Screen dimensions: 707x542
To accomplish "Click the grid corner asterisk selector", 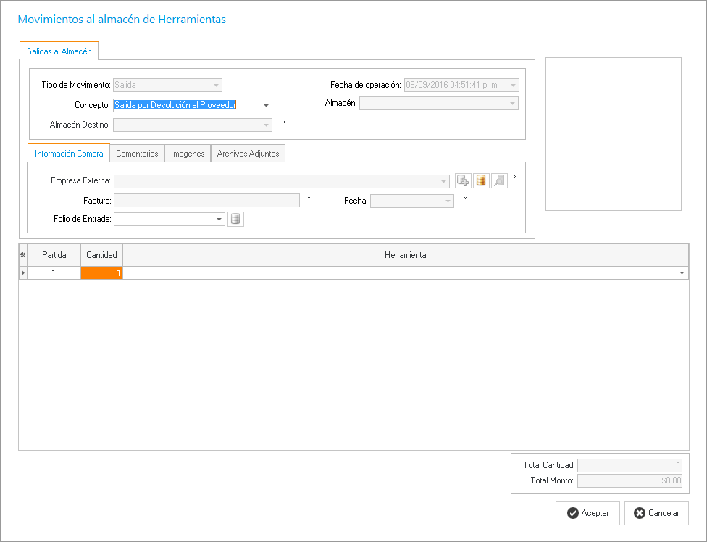I will [x=22, y=255].
